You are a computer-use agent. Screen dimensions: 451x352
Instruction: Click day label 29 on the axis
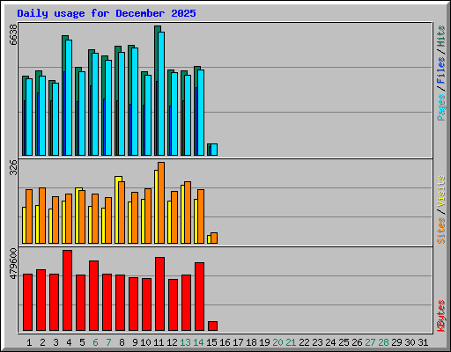[396, 342]
